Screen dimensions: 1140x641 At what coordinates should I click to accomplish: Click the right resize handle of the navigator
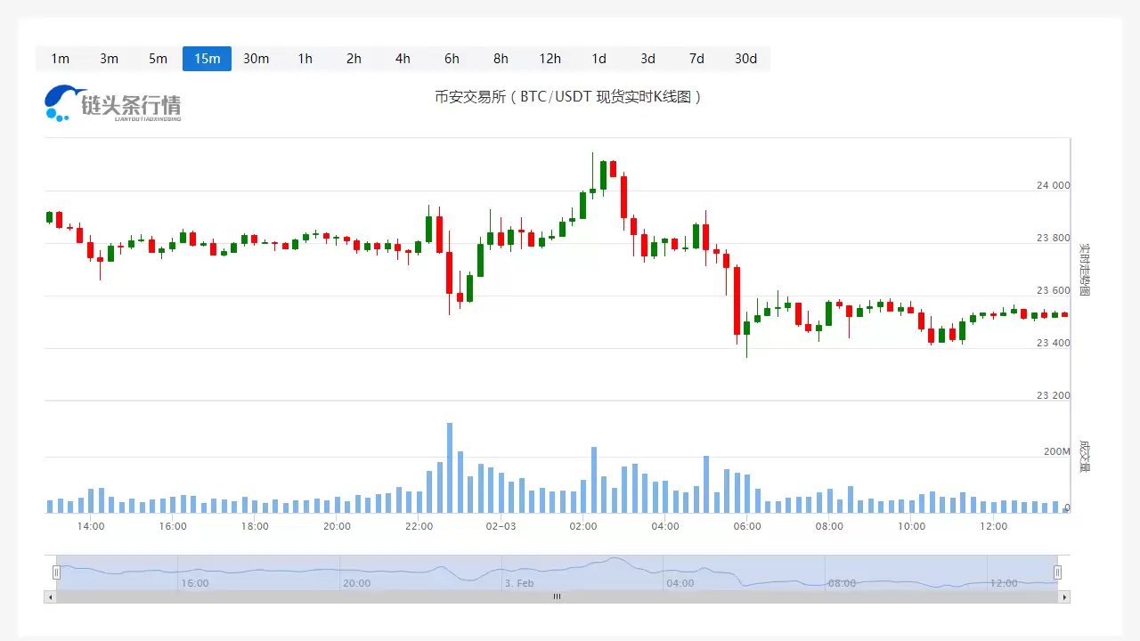(x=1058, y=572)
